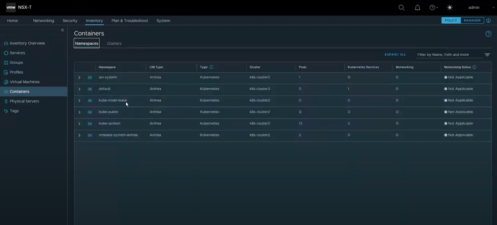Open the kube-system pods count 13
This screenshot has width=497, height=225.
(301, 123)
